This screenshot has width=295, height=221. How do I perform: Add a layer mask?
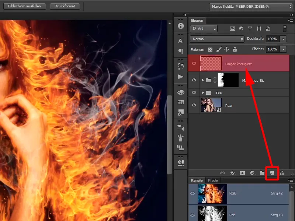coord(243,173)
